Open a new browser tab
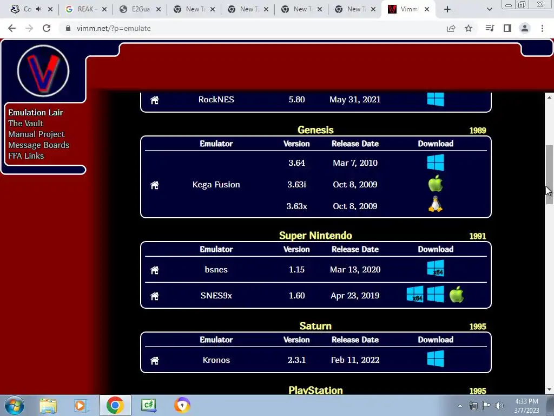 point(447,9)
